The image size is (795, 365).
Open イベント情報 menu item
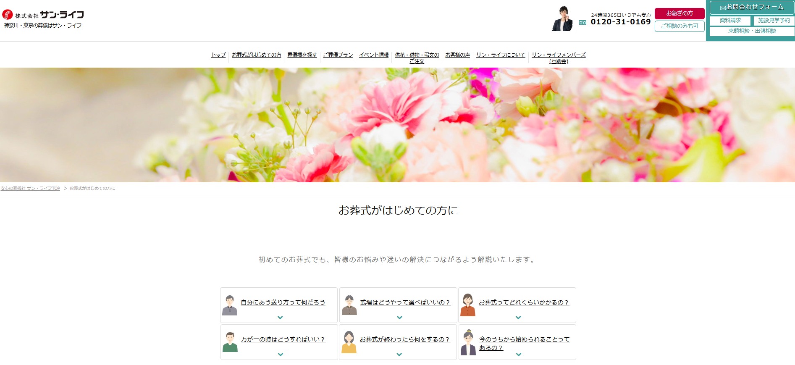(x=374, y=55)
